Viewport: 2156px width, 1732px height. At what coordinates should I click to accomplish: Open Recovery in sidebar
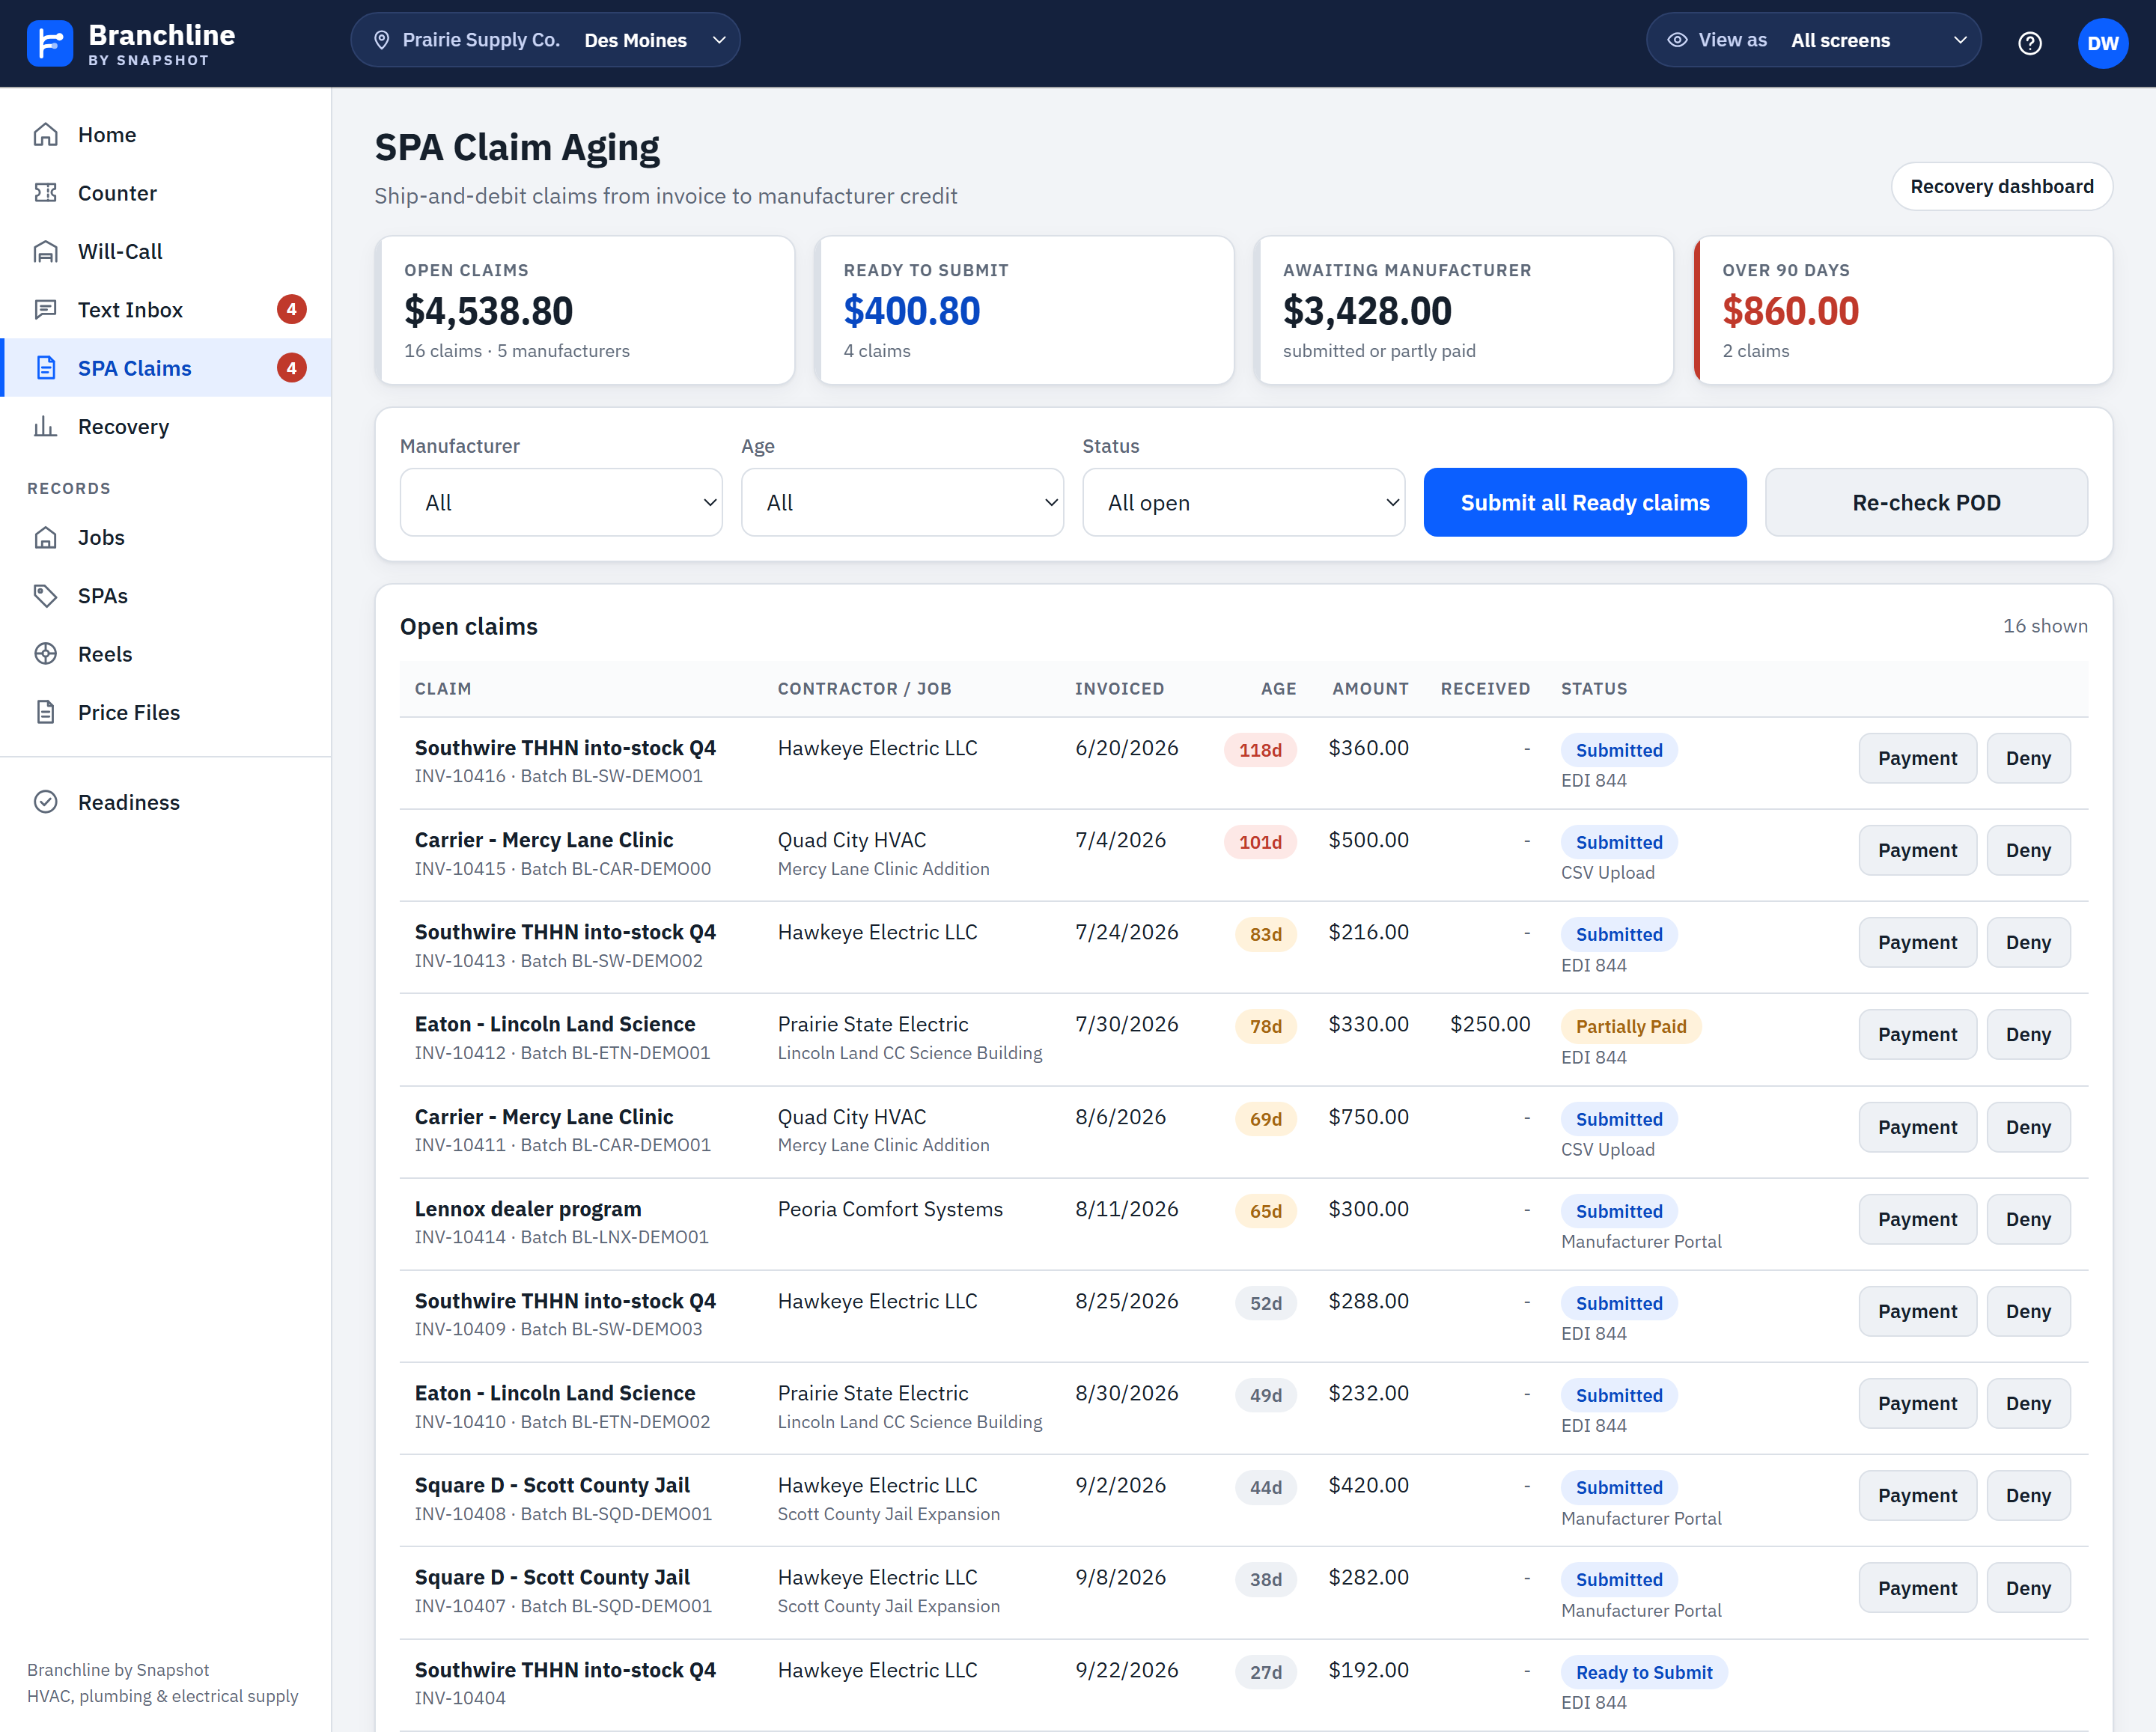tap(165, 426)
